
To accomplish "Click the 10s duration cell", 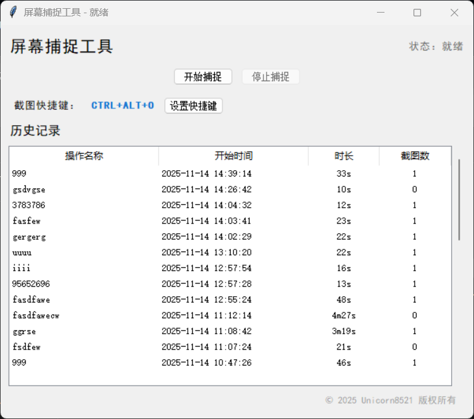I will (344, 189).
